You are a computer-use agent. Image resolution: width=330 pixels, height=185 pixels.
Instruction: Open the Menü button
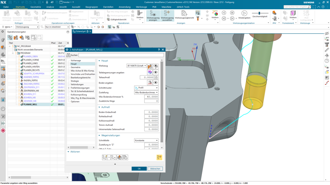(7, 27)
